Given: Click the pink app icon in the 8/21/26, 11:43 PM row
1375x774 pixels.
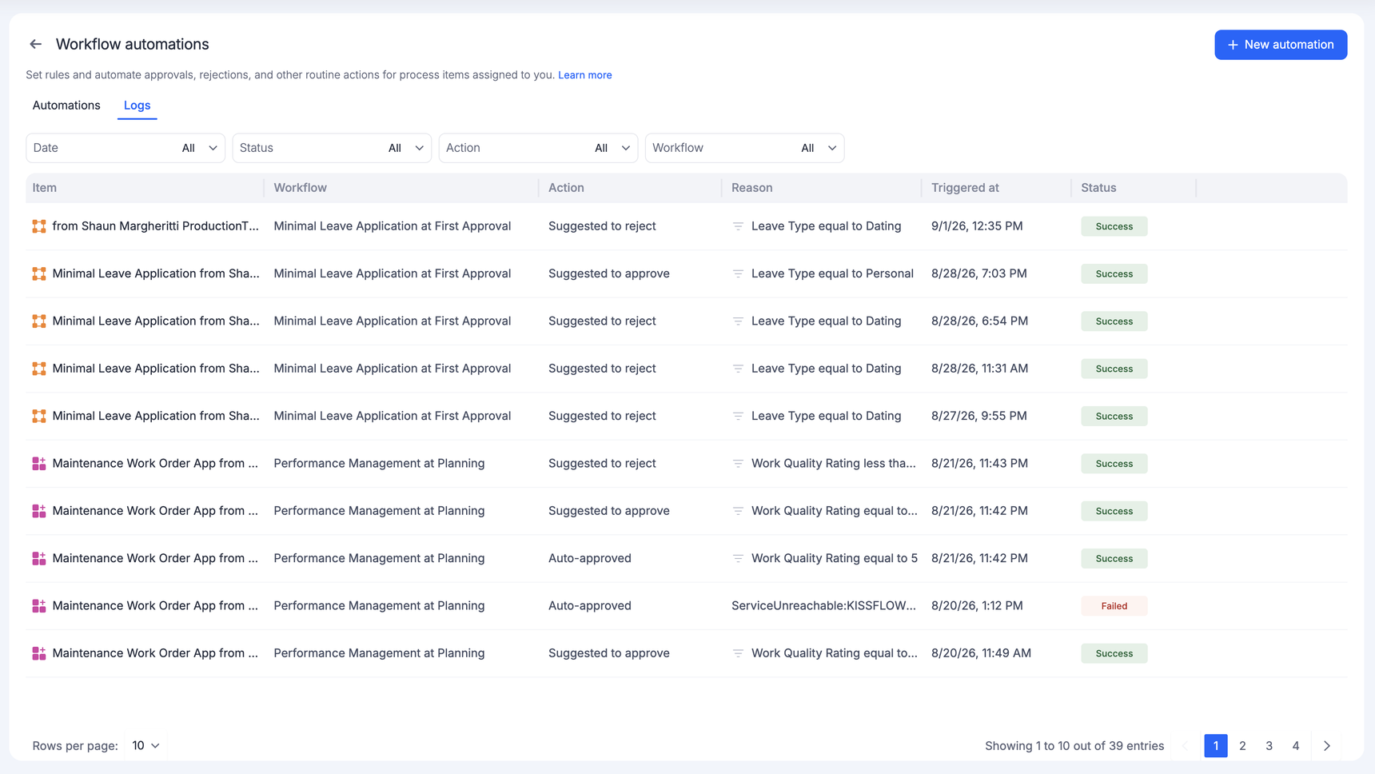Looking at the screenshot, I should [x=38, y=463].
